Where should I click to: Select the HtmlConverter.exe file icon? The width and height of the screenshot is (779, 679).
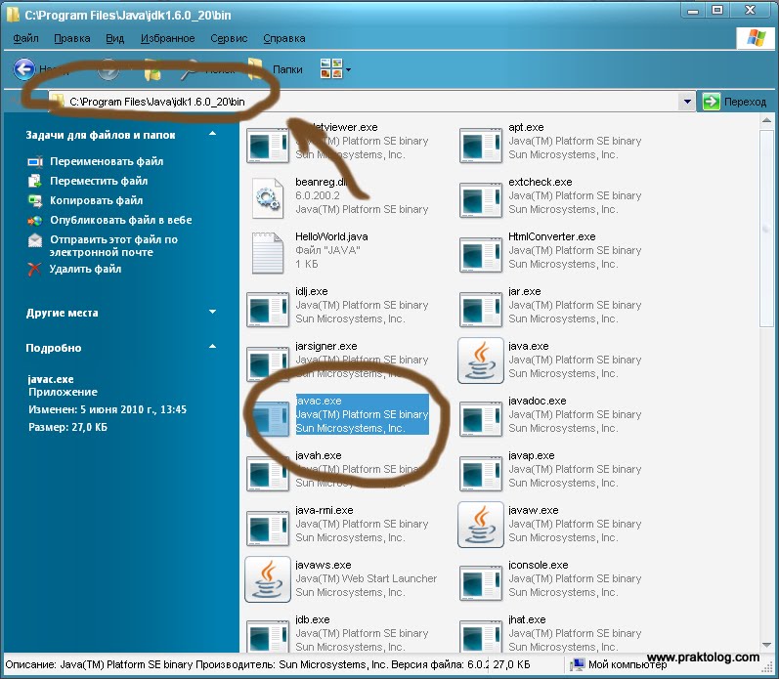pos(481,254)
